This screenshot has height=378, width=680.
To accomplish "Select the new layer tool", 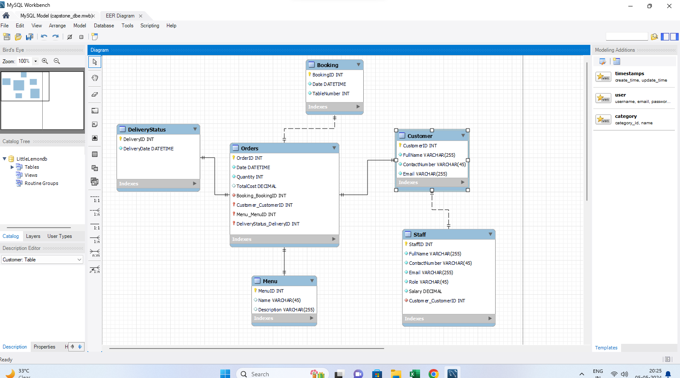I will pos(95,111).
